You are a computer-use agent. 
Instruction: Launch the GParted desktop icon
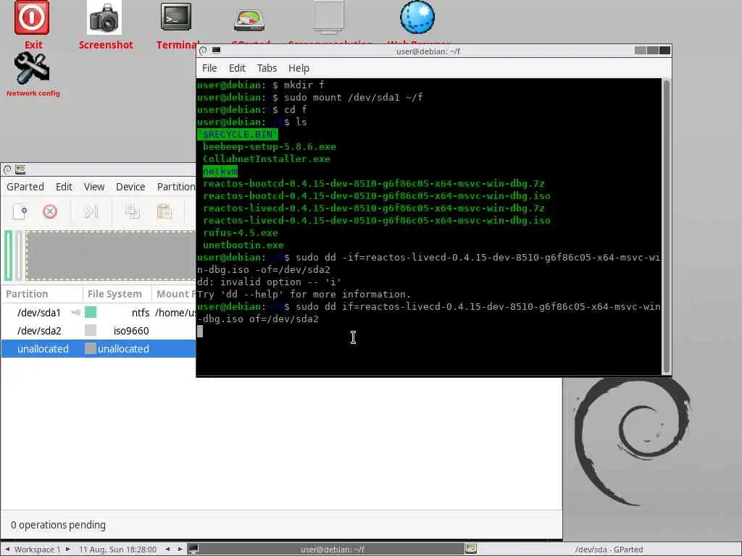pos(249,20)
